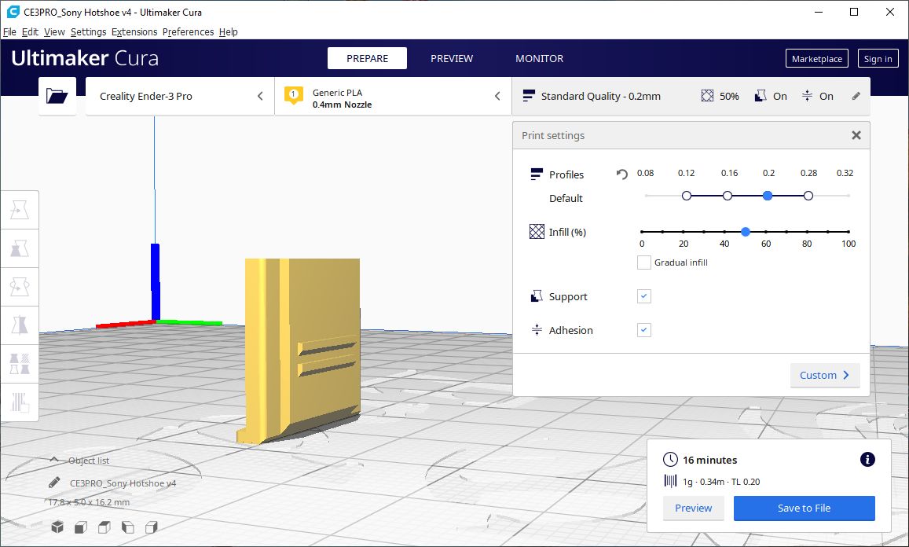
Task: Open the file folder icon
Action: 57,97
